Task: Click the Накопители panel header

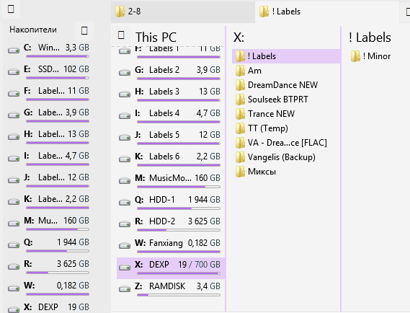Action: (33, 30)
